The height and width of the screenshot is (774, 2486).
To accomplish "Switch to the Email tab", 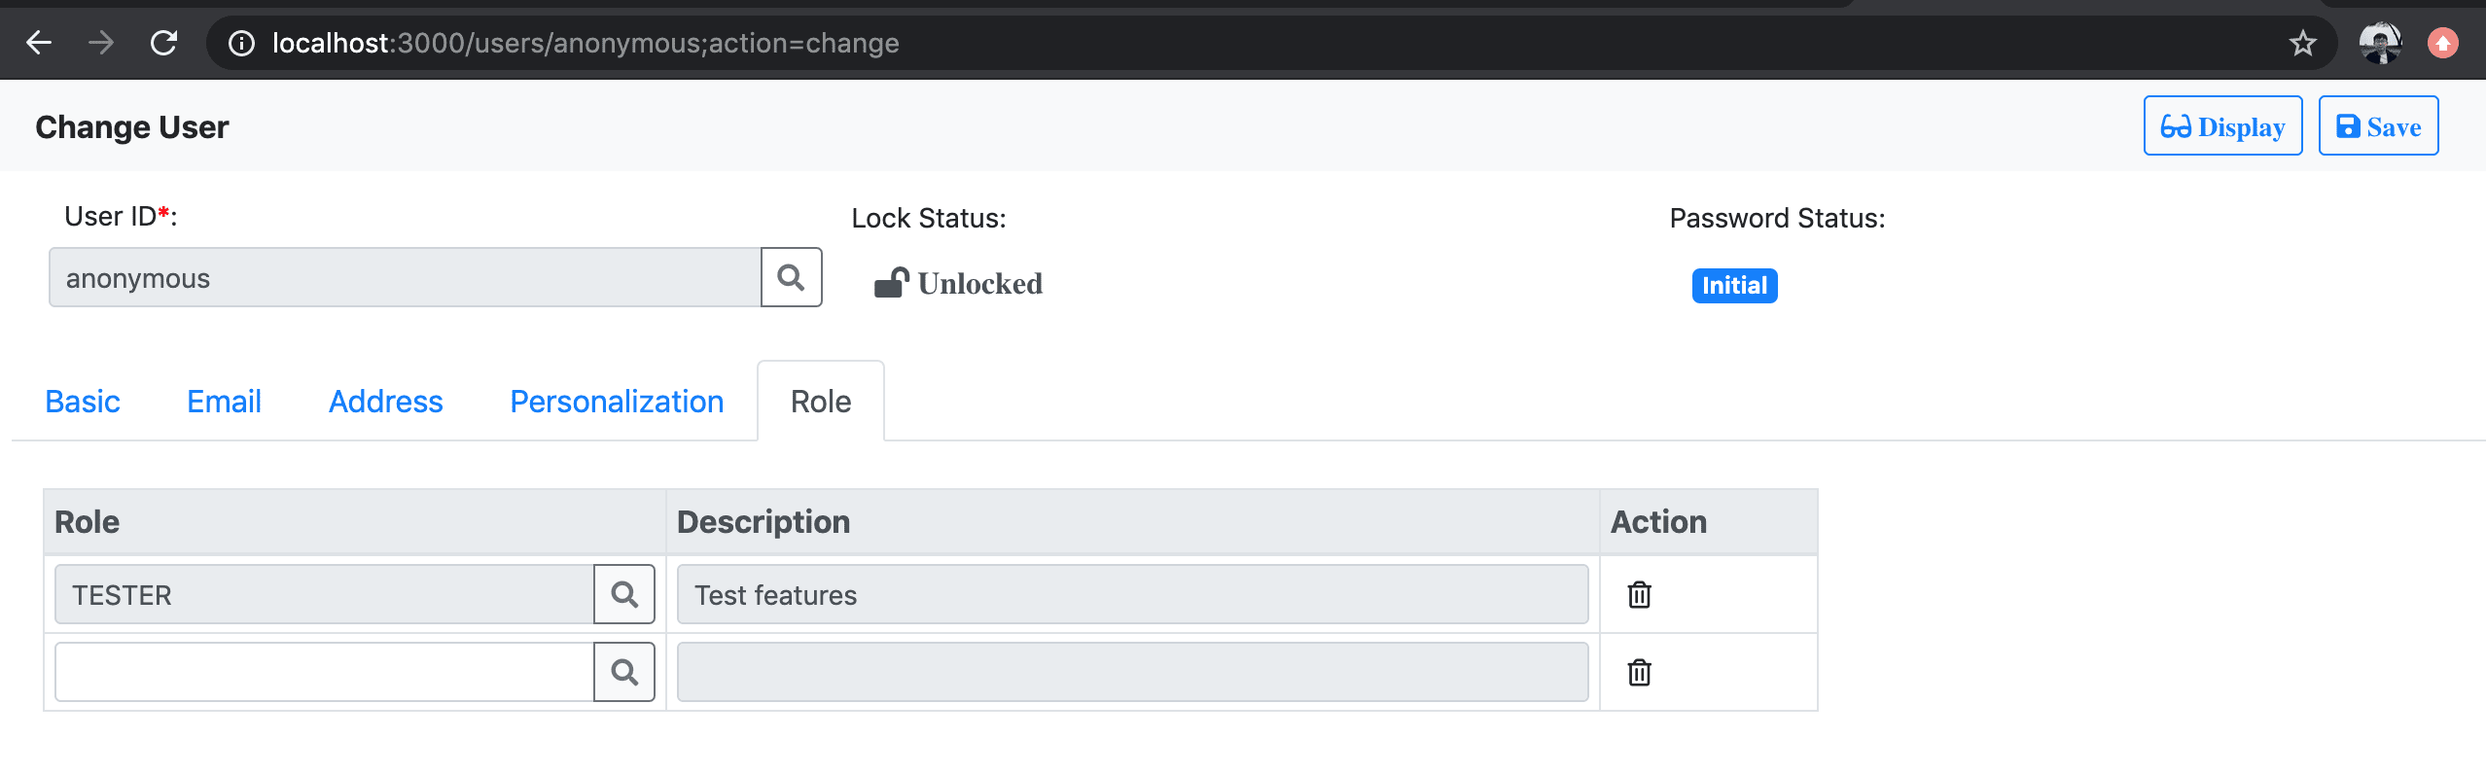I will [224, 402].
